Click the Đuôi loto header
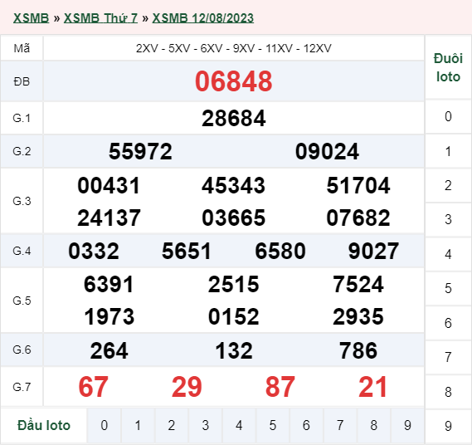 [448, 67]
